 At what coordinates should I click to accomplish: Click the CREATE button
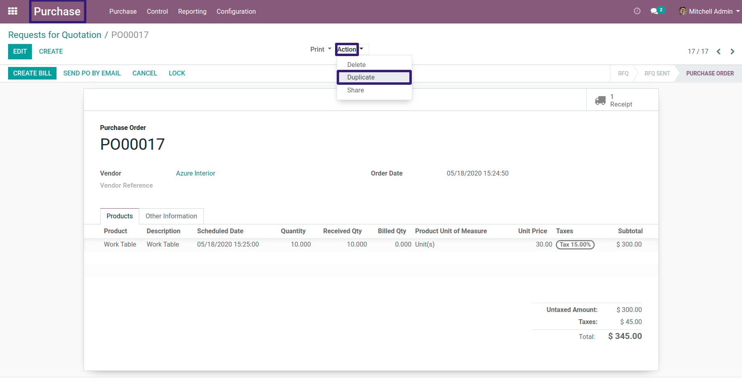point(51,52)
